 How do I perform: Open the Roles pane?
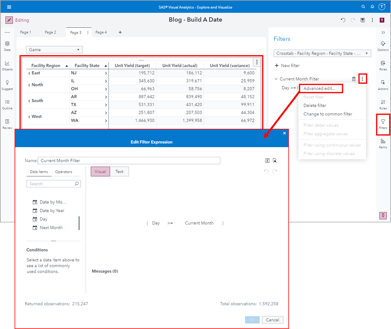click(383, 66)
